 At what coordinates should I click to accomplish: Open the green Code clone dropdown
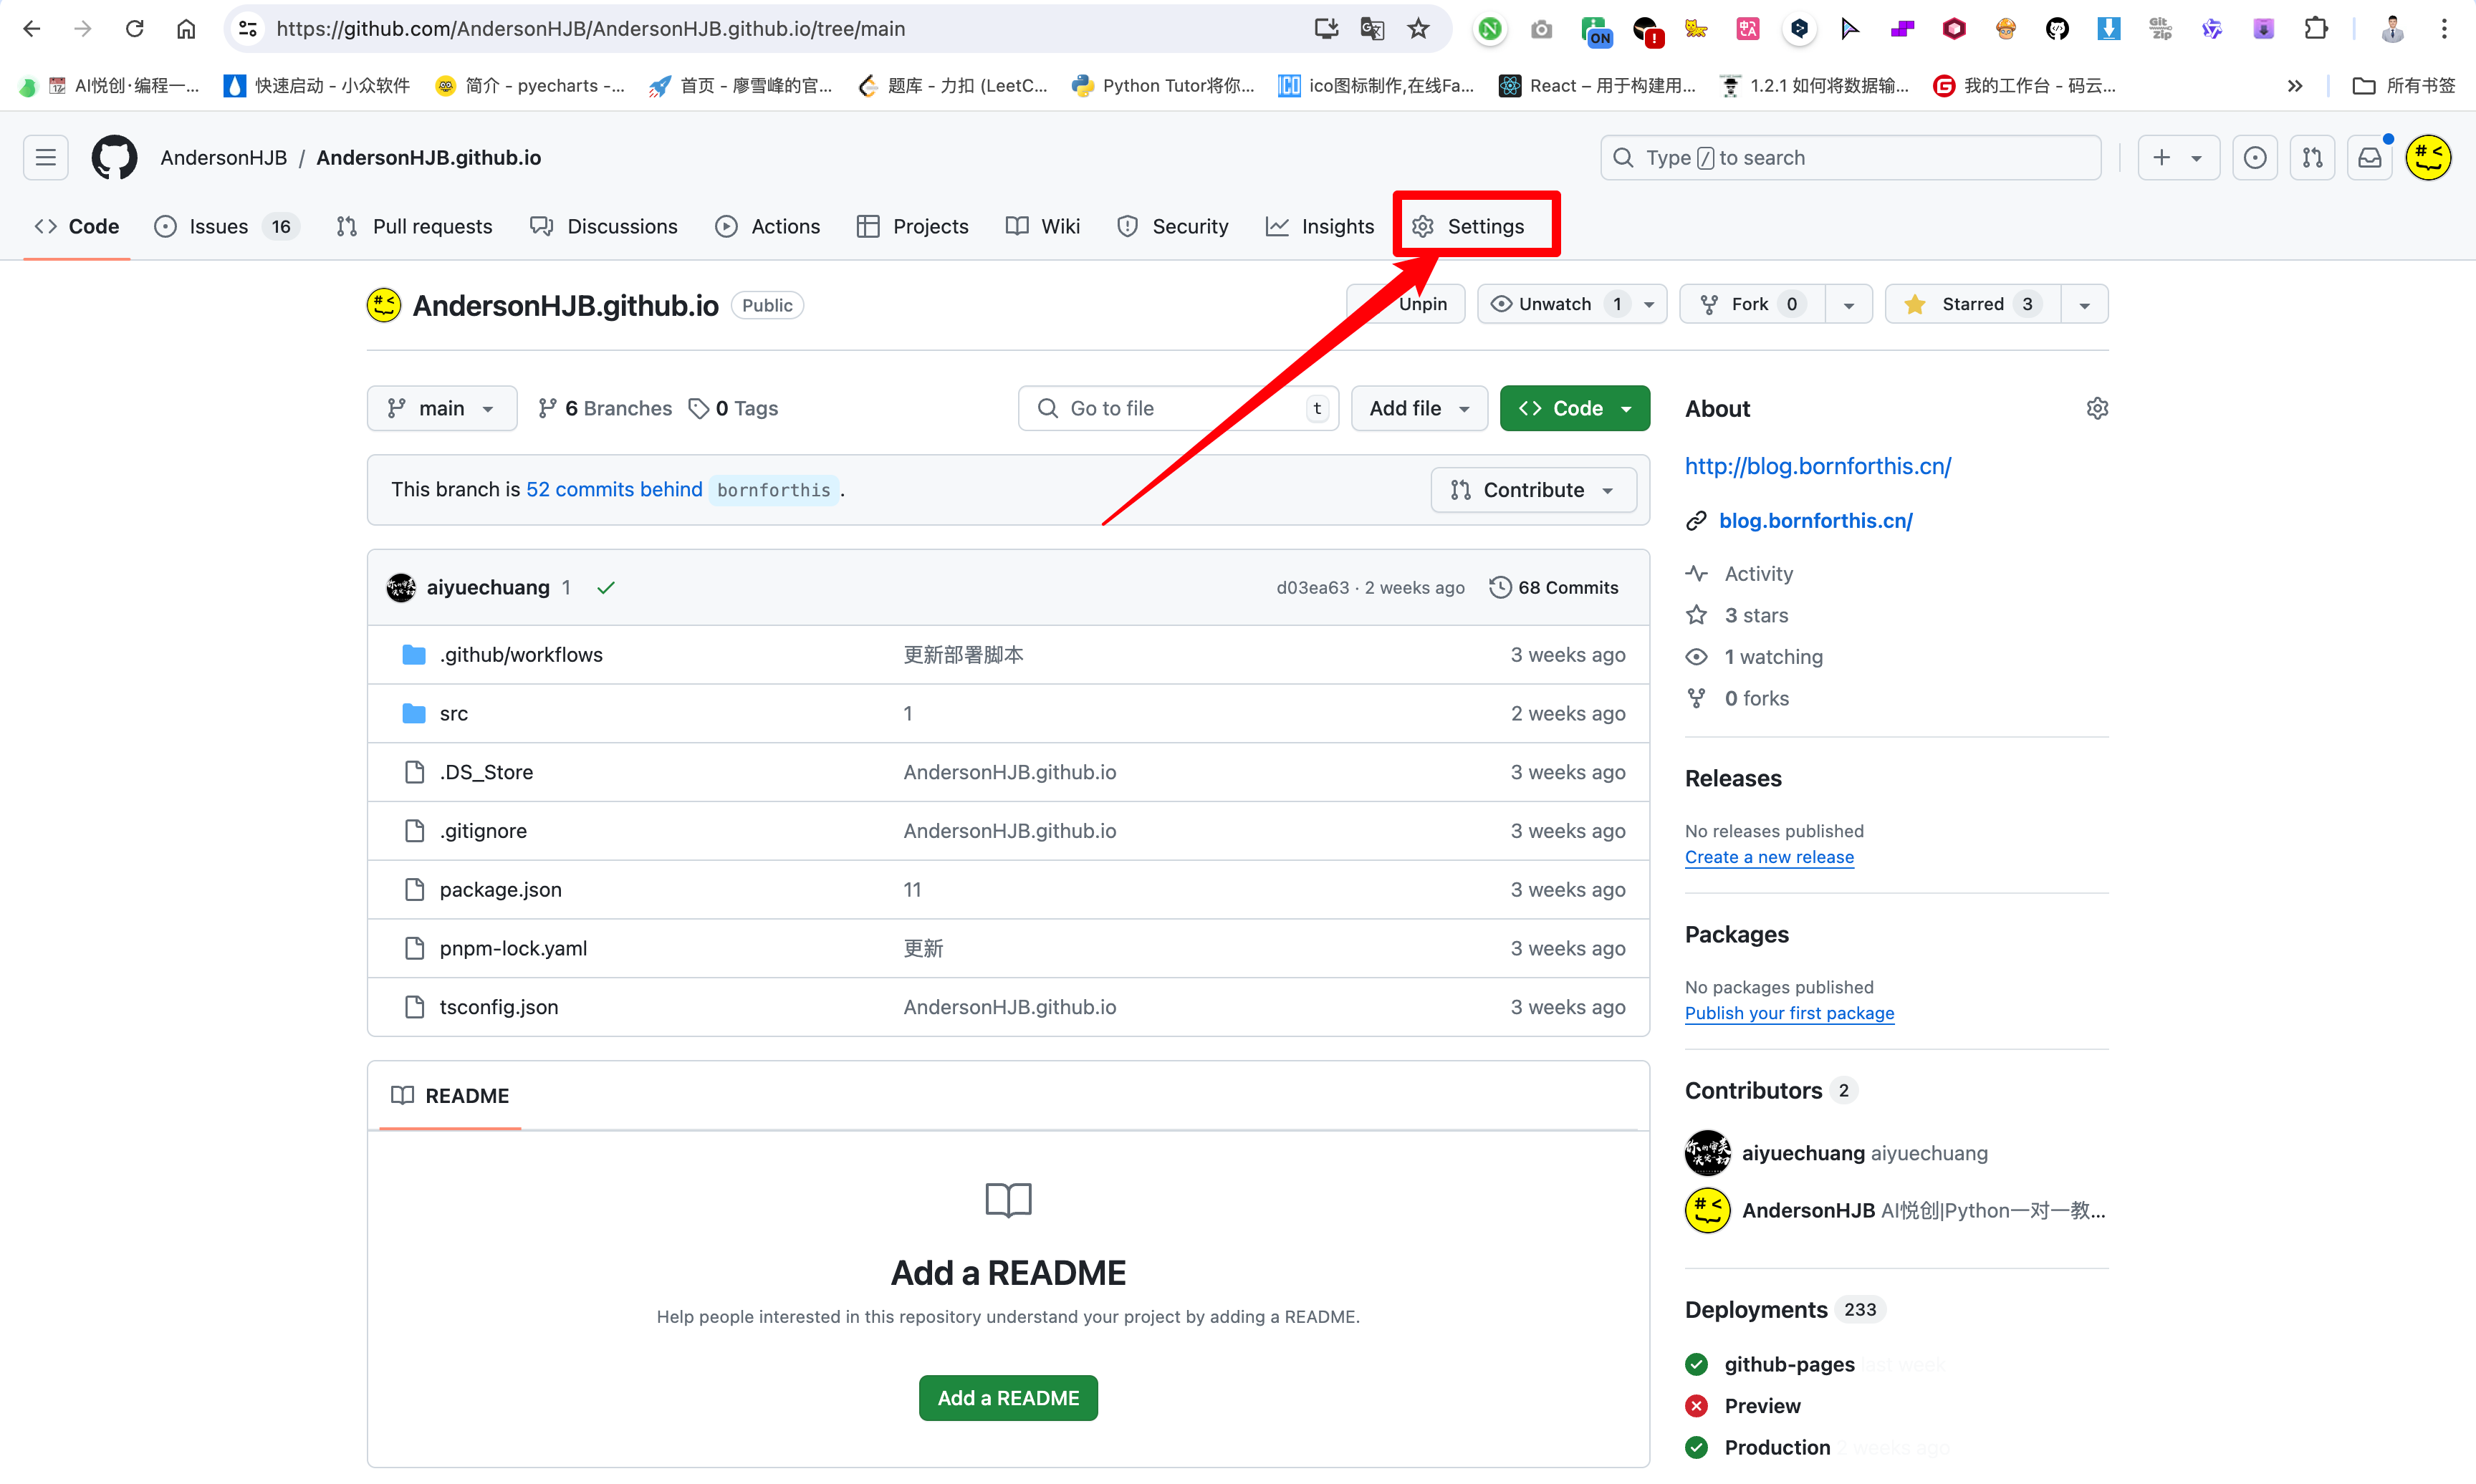point(1574,408)
